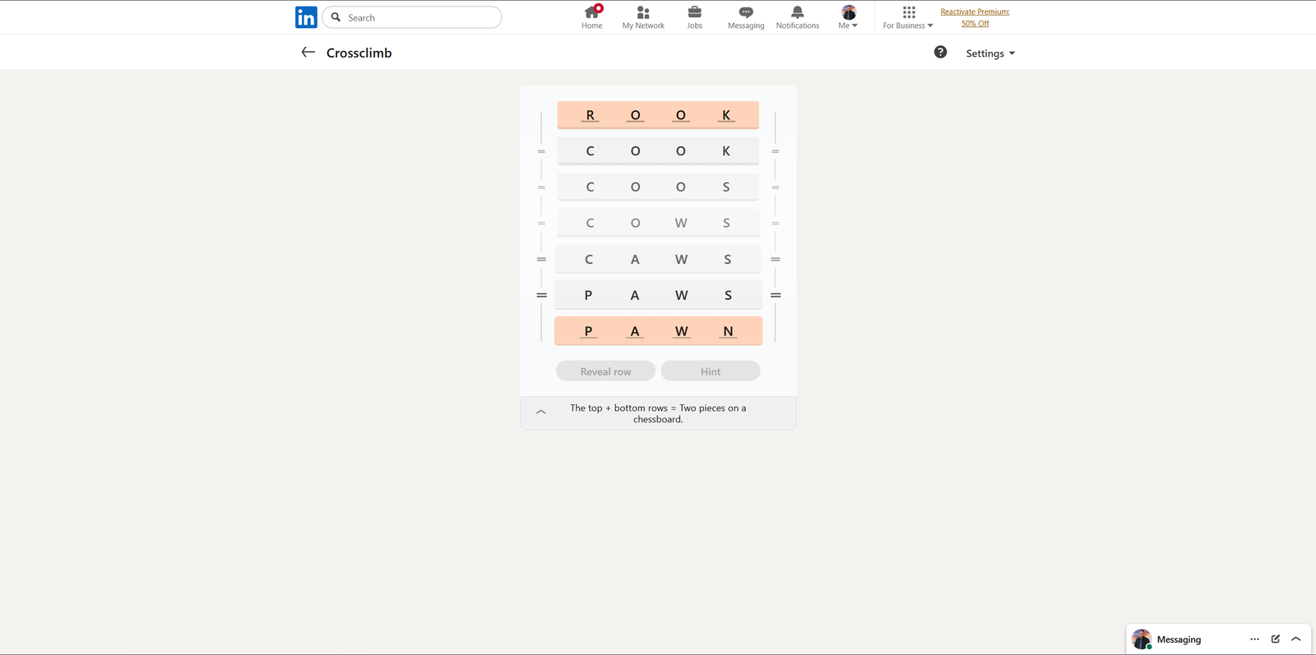
Task: Compose new message in Messaging bar
Action: [x=1276, y=639]
